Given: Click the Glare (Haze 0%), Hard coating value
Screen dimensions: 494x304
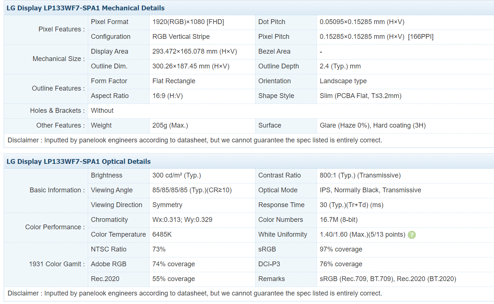Looking at the screenshot, I should pos(373,125).
